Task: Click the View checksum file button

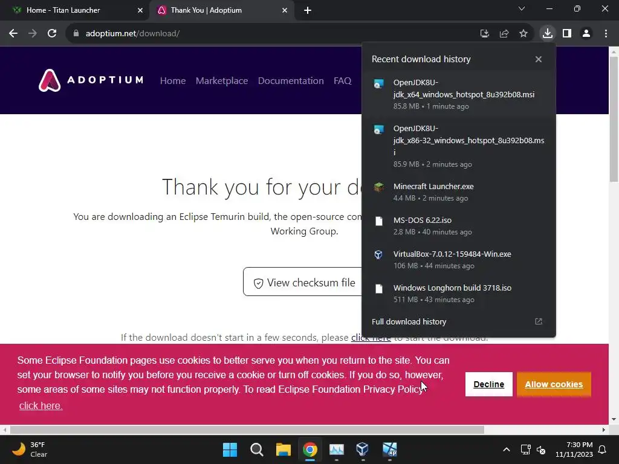Action: coord(302,282)
